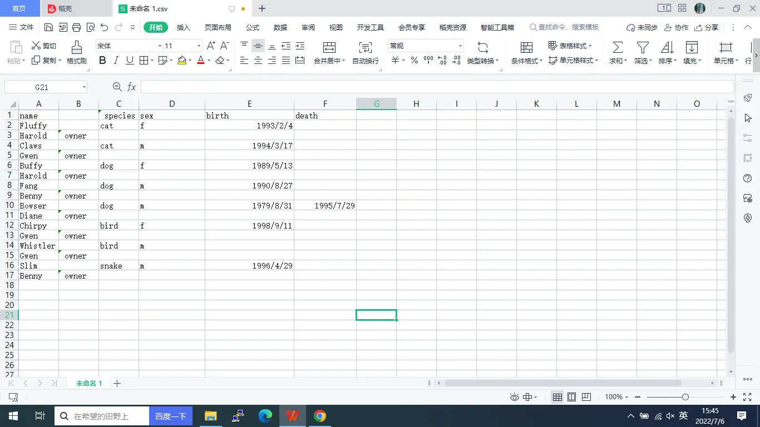Click the Save icon in quick access toolbar
The image size is (760, 427).
tap(48, 27)
